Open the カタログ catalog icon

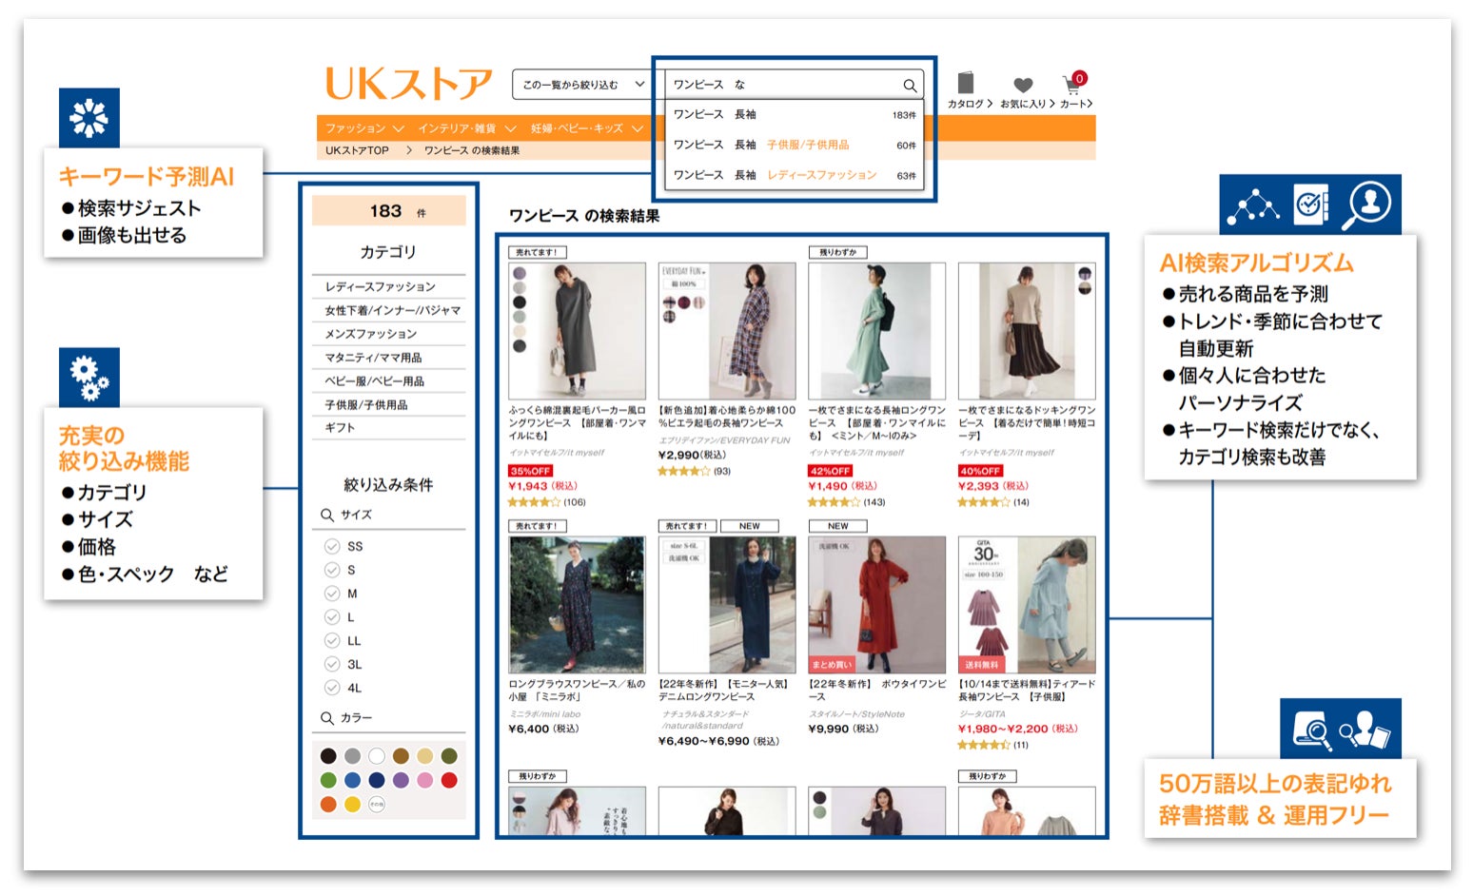(966, 83)
